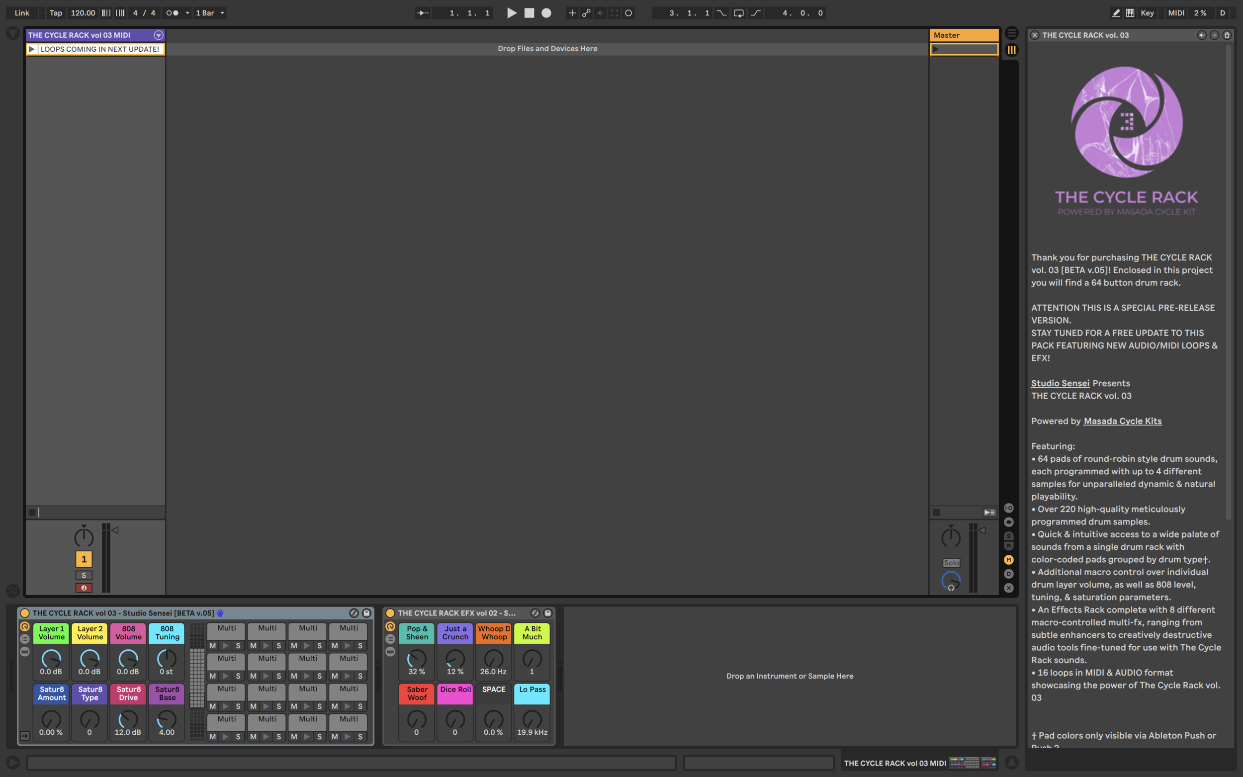Collapse the Detail View triangle at bottom right
Viewport: 1243px width, 777px height.
[x=1011, y=763]
